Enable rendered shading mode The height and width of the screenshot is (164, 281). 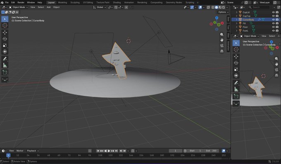[x=224, y=7]
